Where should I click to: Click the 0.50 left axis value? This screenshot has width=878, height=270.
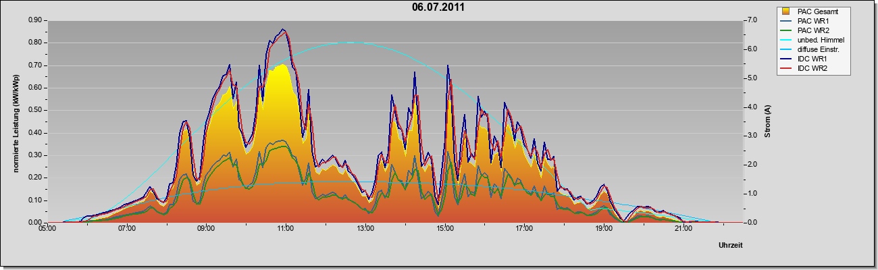tap(35, 110)
